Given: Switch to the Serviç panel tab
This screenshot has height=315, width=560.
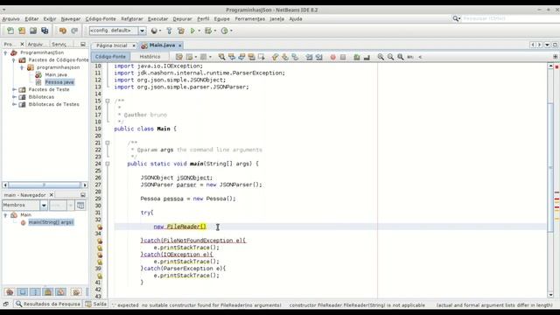Looking at the screenshot, I should coord(59,45).
